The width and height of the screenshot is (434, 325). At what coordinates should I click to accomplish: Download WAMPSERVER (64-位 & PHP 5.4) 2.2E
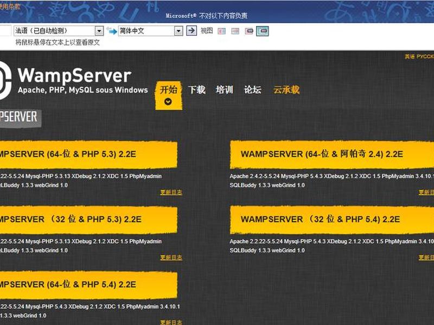point(88,285)
